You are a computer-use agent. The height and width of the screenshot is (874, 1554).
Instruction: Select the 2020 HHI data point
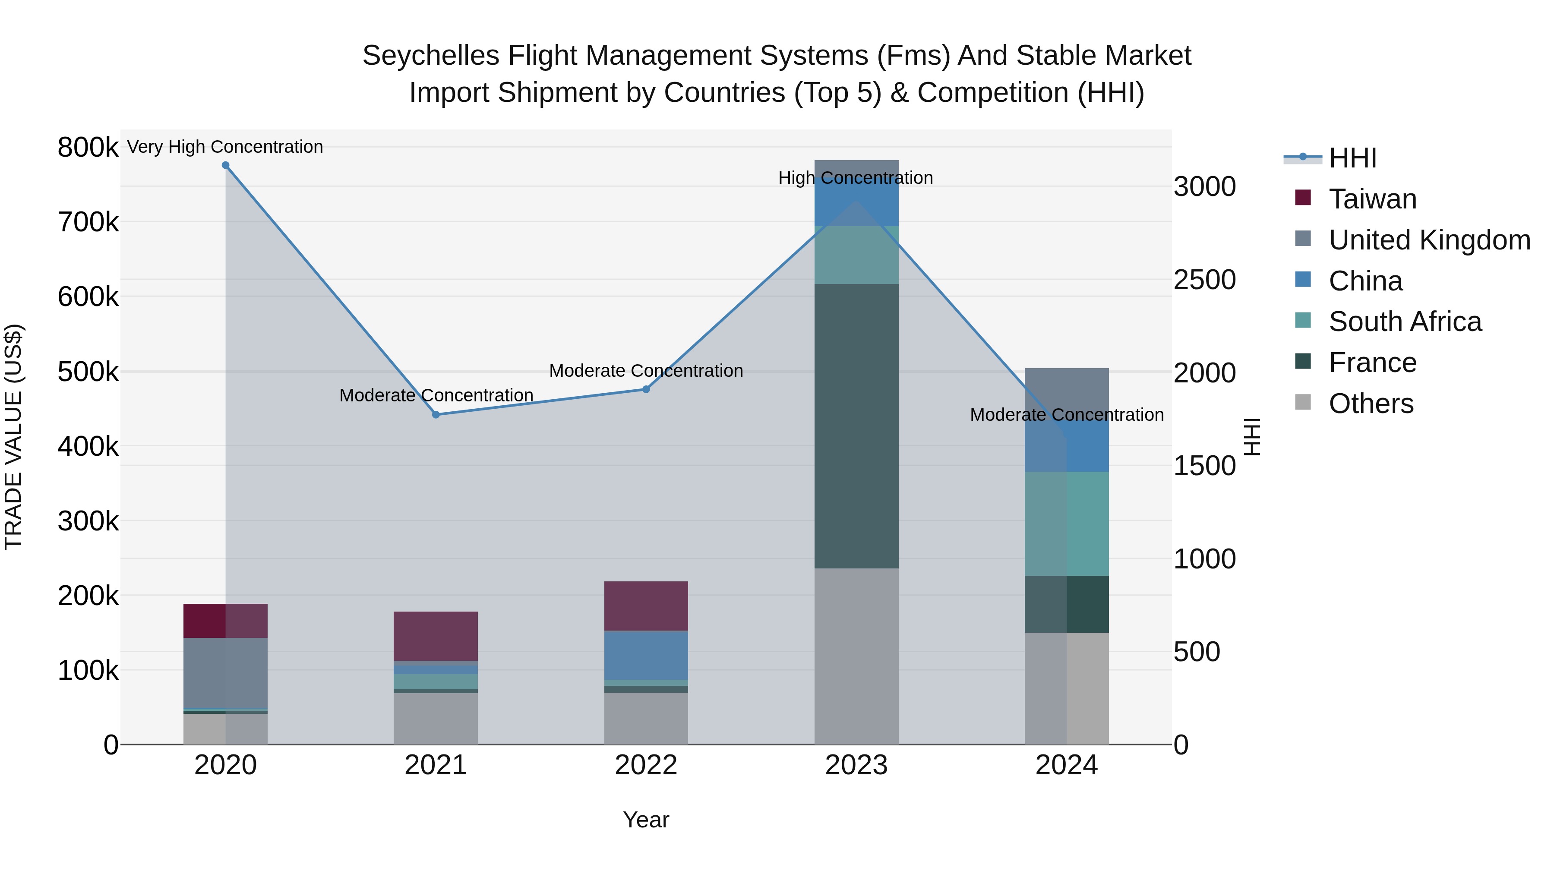226,165
